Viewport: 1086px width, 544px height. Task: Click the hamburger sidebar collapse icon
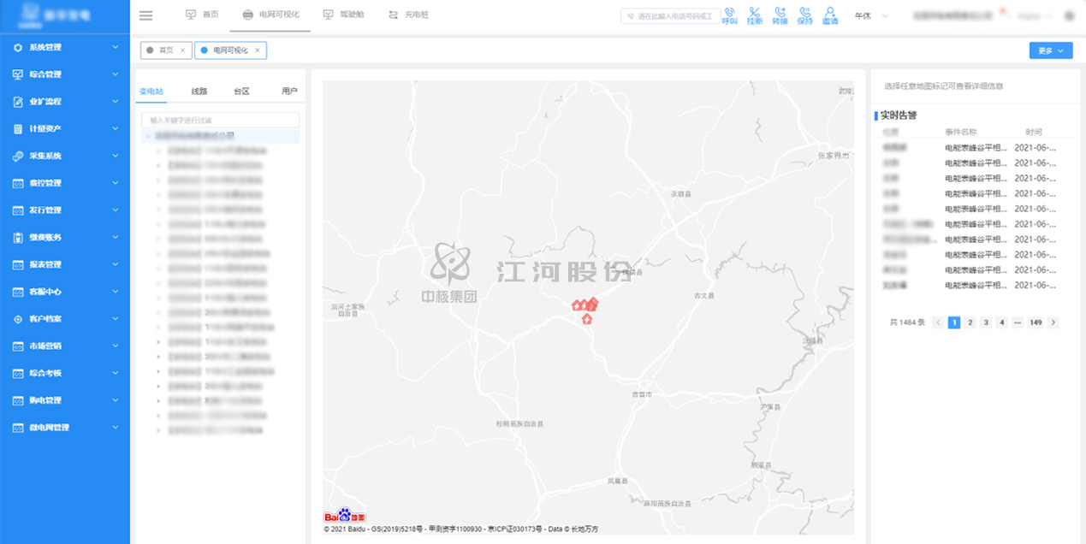(x=145, y=15)
